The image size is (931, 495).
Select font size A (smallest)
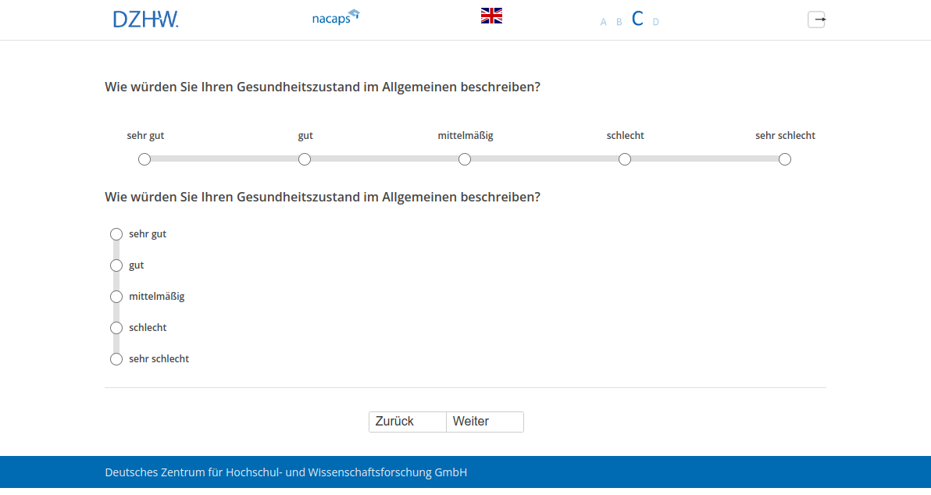[x=603, y=22]
